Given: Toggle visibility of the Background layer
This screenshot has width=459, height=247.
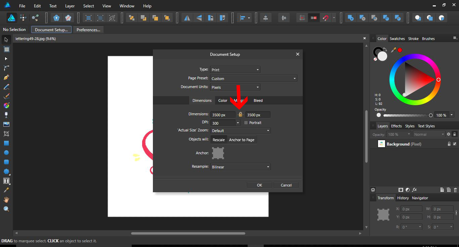Looking at the screenshot, I should pyautogui.click(x=455, y=144).
